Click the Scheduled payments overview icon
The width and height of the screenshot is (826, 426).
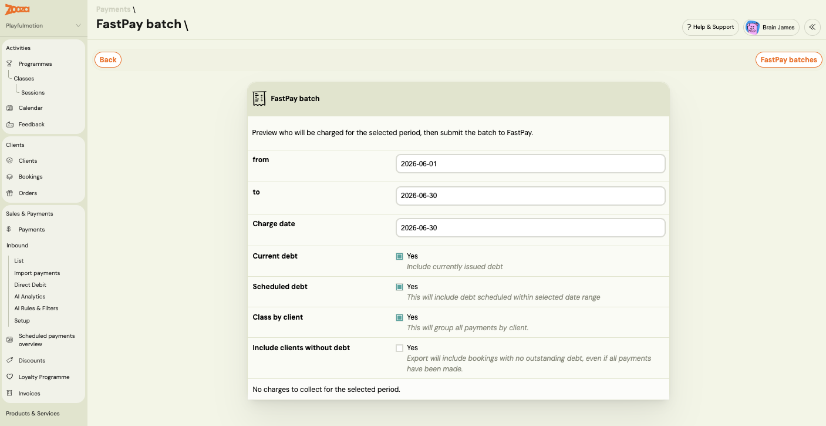[x=9, y=340]
